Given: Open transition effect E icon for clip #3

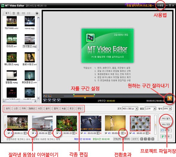Looking at the screenshot, I should point(74,133).
